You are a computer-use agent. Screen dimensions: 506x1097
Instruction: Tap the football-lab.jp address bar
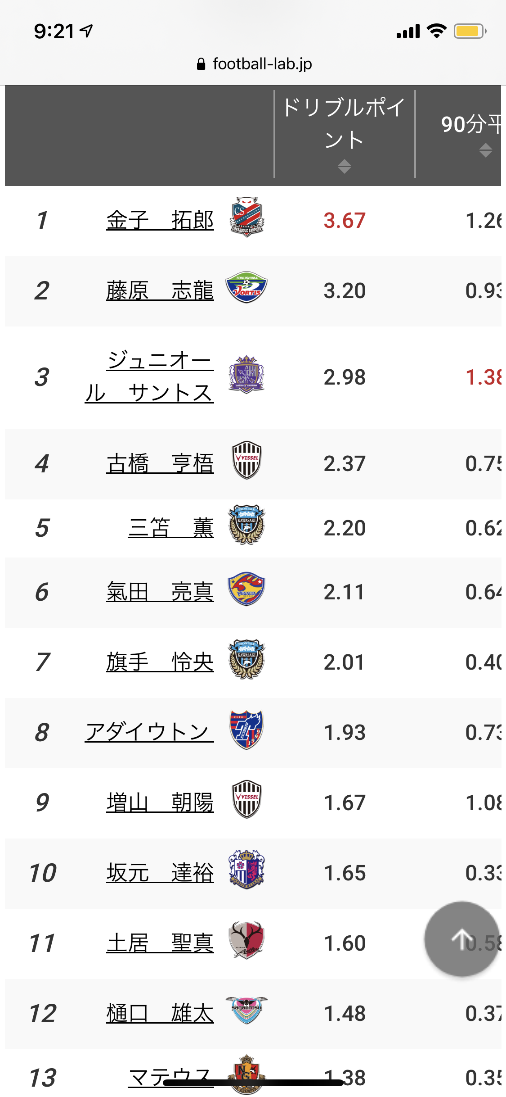pyautogui.click(x=254, y=64)
